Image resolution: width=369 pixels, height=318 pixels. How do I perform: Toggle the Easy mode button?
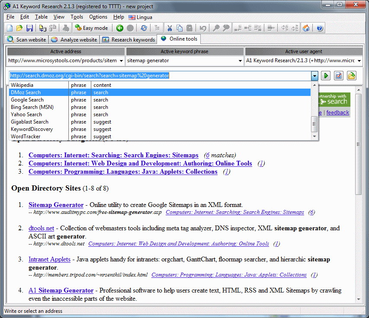click(x=91, y=28)
